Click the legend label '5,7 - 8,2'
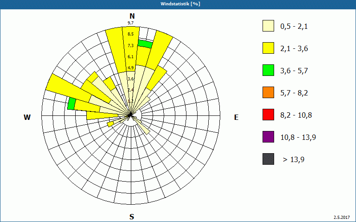356x222 pixels. [294, 93]
